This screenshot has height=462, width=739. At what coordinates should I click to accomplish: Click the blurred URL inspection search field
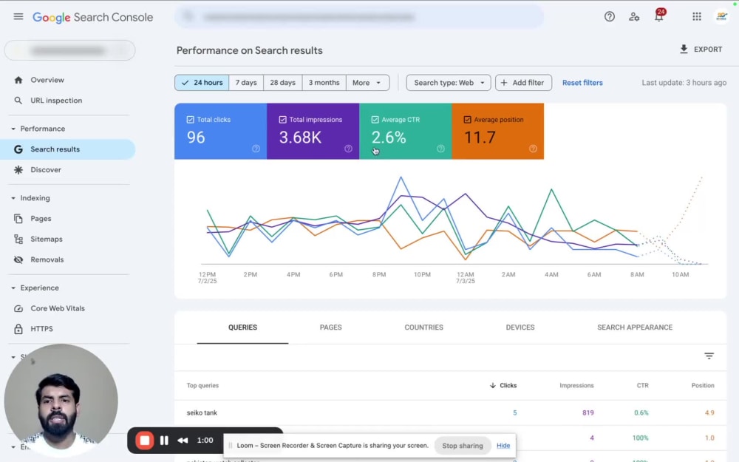[359, 18]
